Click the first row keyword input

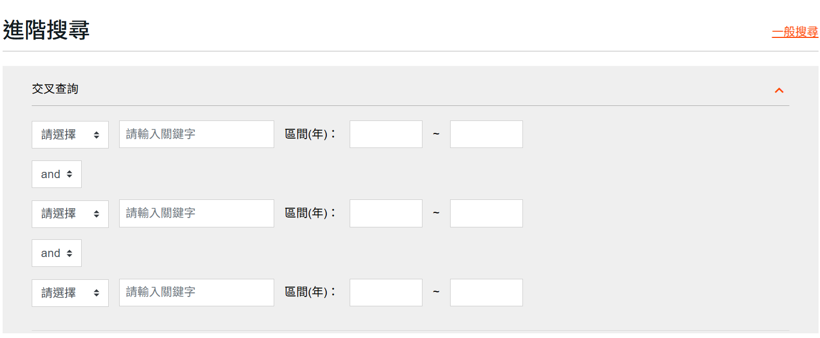196,134
